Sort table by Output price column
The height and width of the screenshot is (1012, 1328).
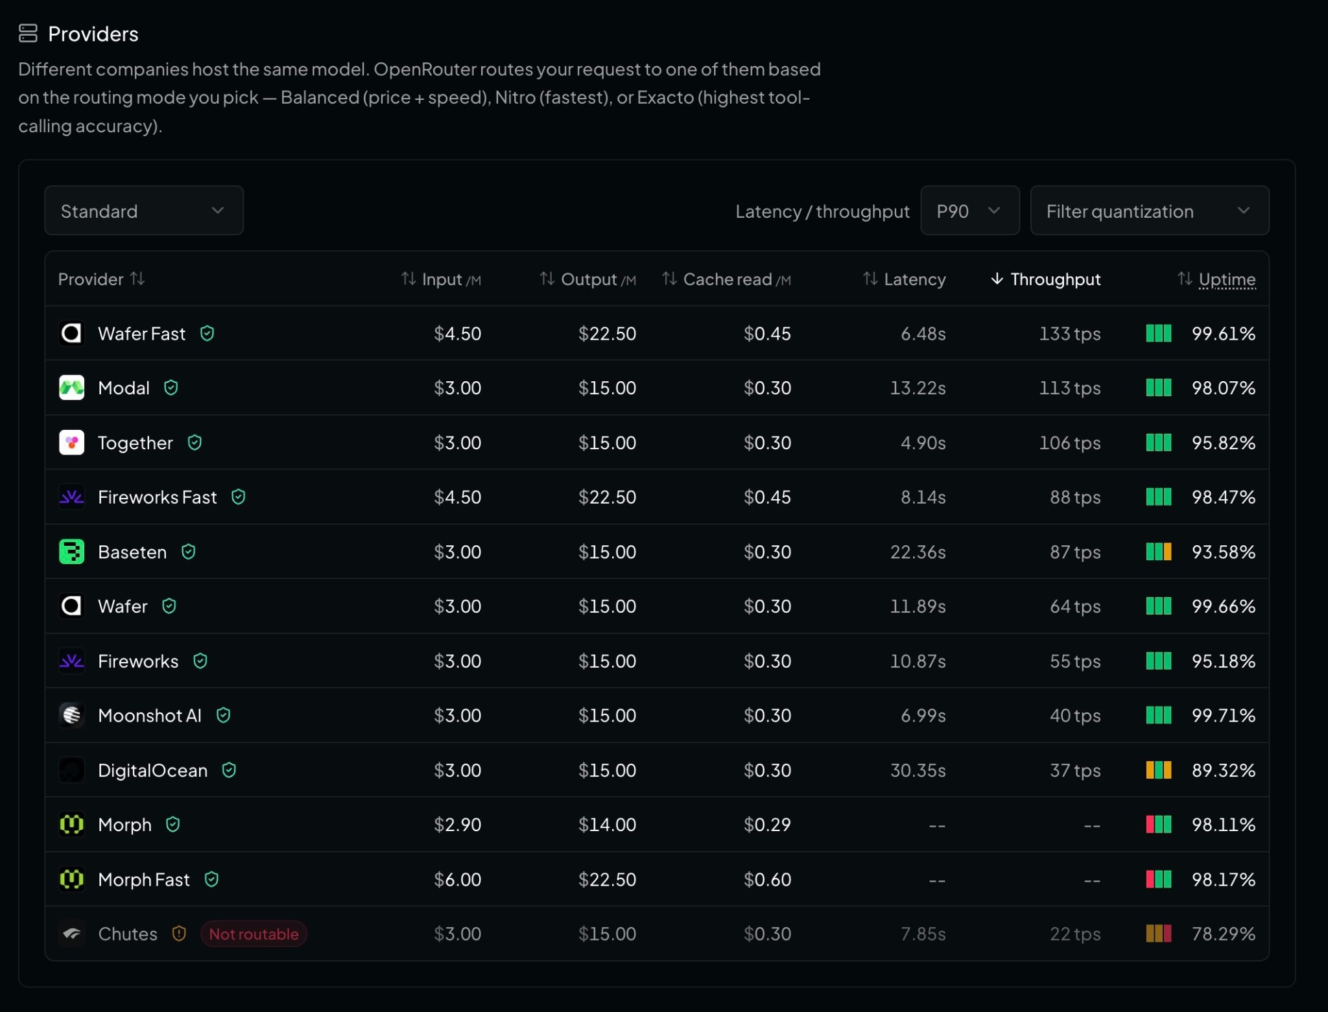click(587, 279)
